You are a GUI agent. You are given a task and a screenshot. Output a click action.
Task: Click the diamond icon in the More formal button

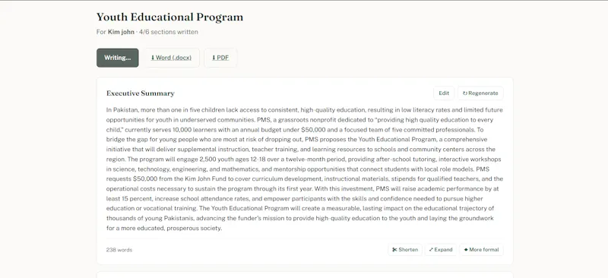click(x=466, y=250)
